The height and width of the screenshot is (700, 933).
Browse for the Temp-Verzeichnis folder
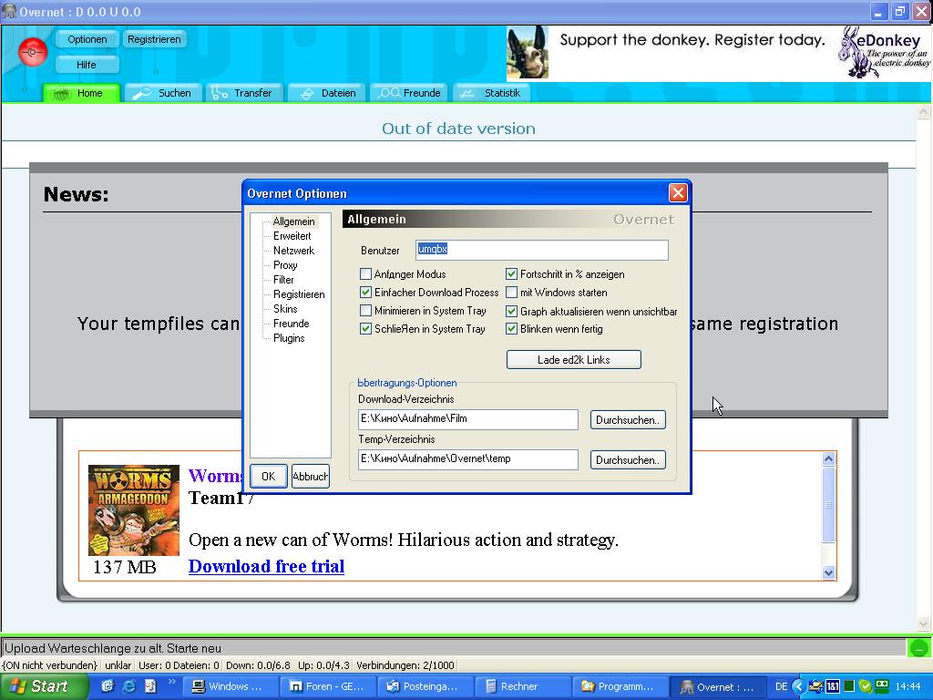pos(628,459)
